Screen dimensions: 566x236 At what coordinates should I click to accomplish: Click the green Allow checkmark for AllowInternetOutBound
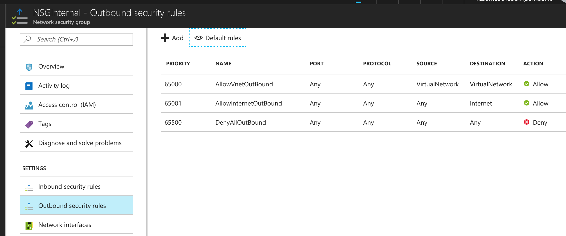527,103
